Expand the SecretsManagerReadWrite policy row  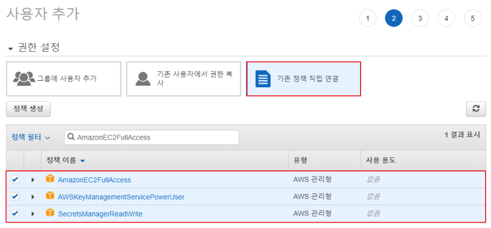click(x=32, y=213)
